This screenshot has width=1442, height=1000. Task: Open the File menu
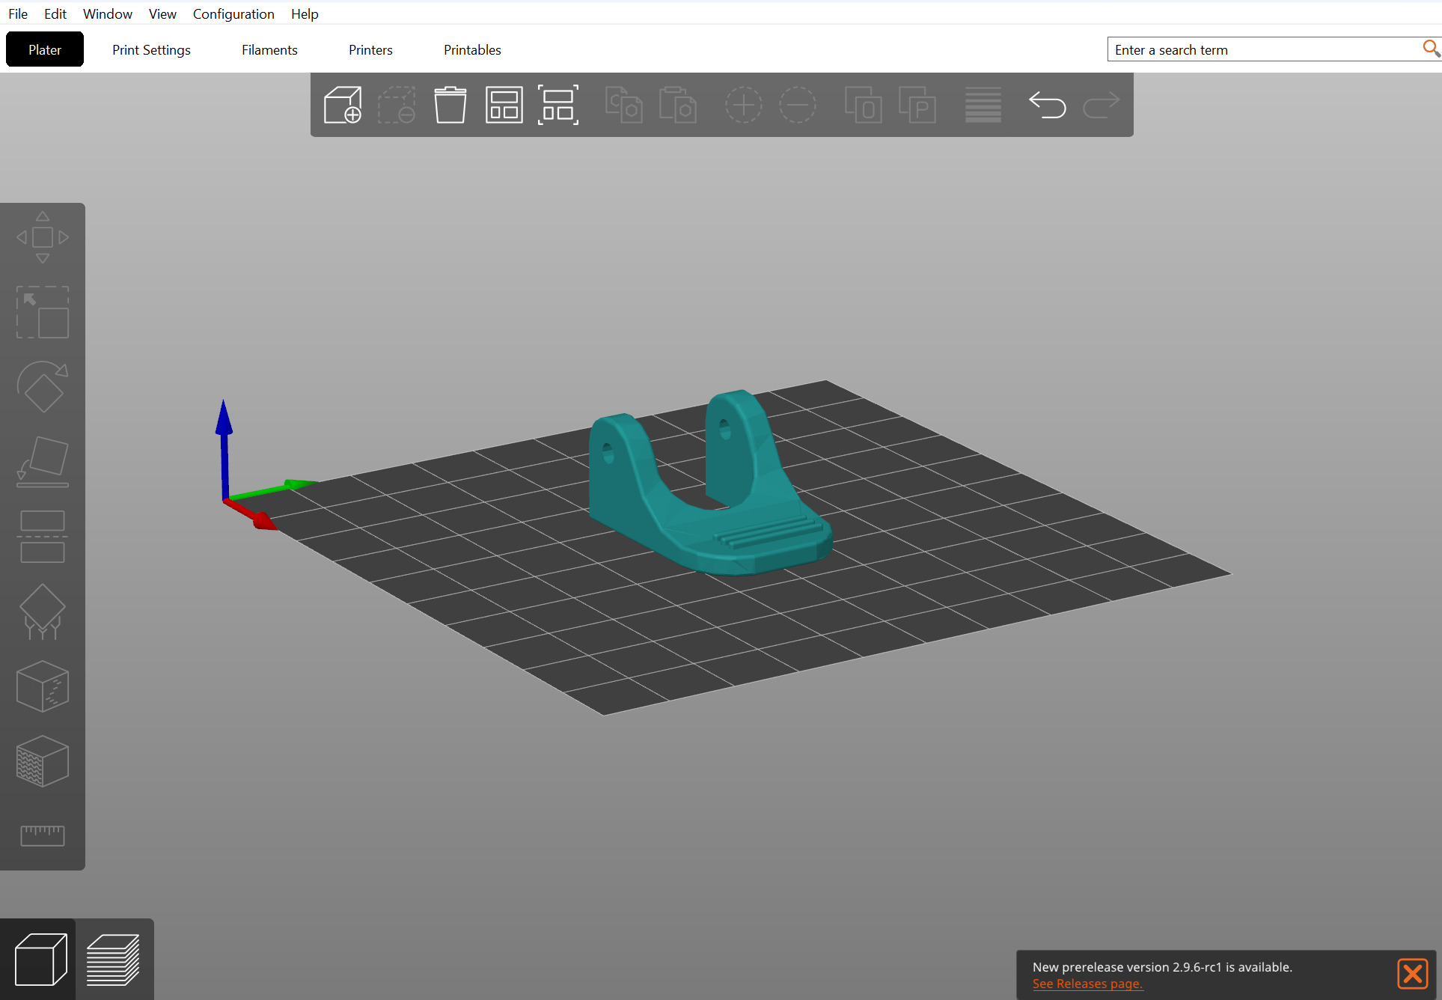pos(18,13)
